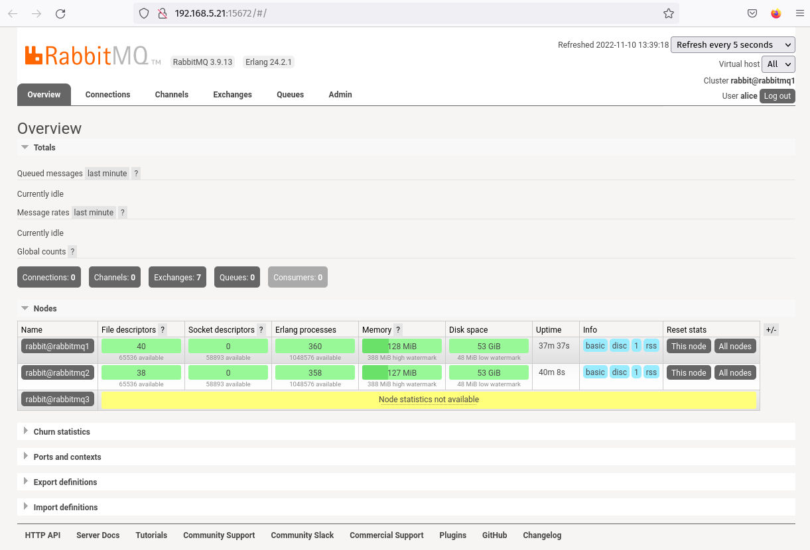
Task: Click the Log out button
Action: [x=777, y=96]
